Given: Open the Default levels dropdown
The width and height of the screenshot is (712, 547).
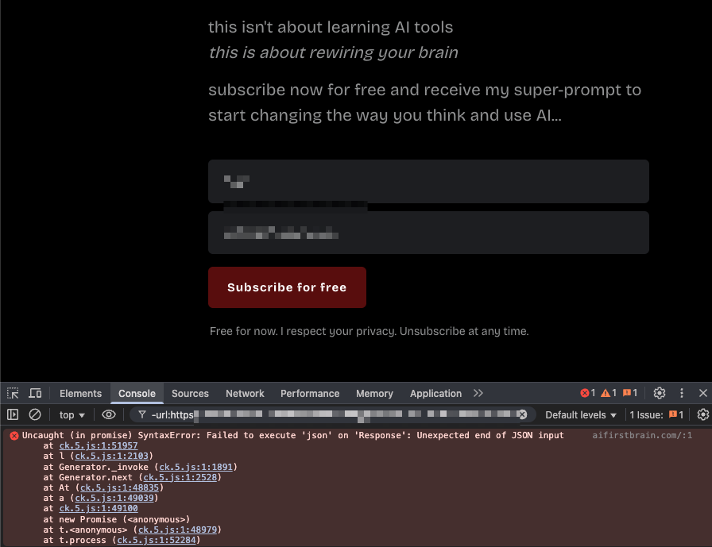Looking at the screenshot, I should pos(581,414).
